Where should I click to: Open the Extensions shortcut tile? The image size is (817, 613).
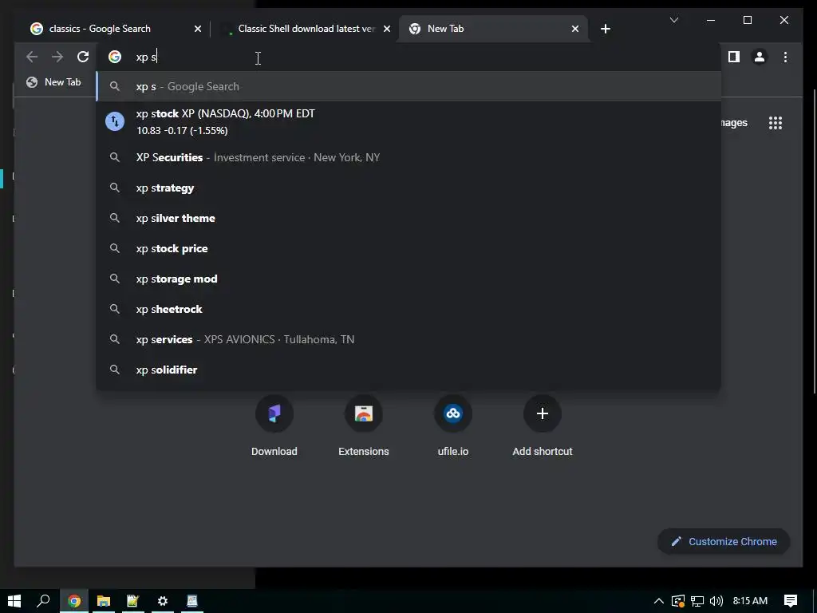(x=364, y=426)
